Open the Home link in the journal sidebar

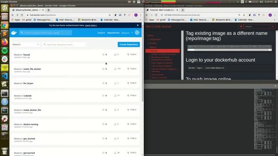[x=150, y=36]
